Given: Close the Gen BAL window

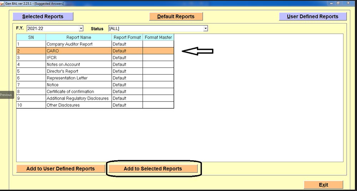Looking at the screenshot, I should [x=348, y=3].
